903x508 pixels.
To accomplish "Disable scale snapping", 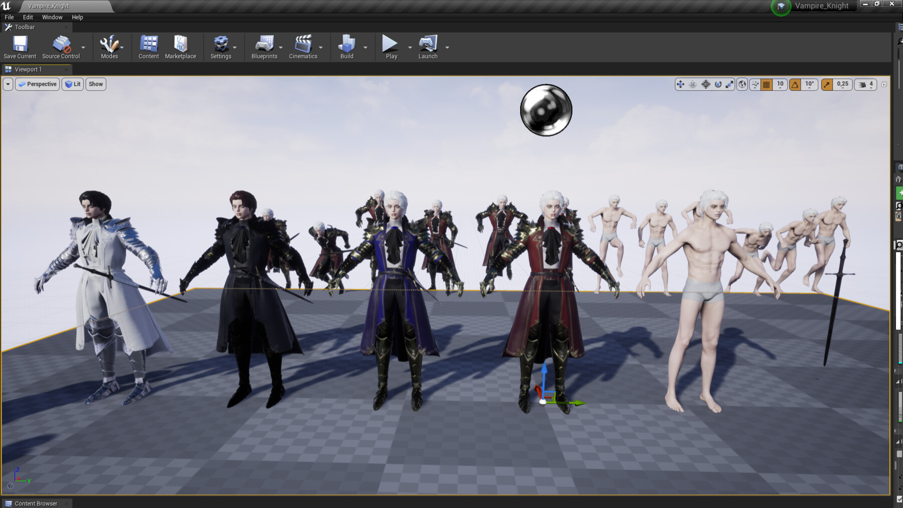I will (x=827, y=84).
